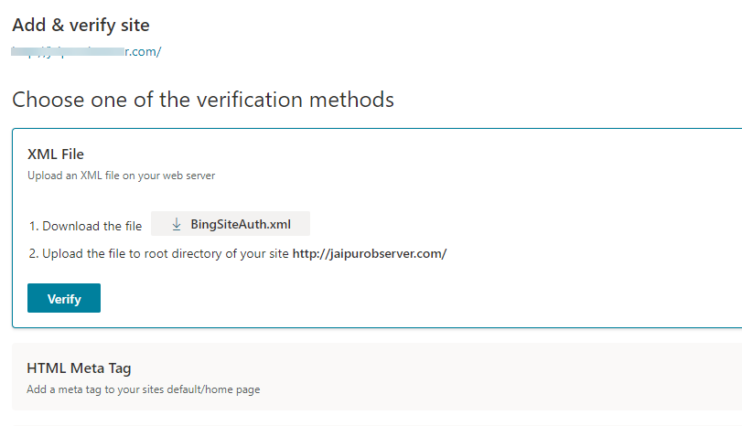Select the 'Add & verify site' heading
Viewport: 742px width, 426px height.
click(x=81, y=25)
